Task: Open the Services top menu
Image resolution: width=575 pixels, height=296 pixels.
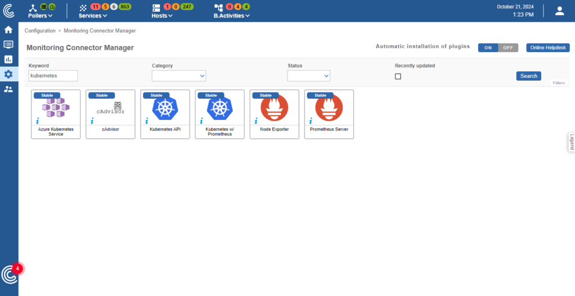Action: pos(93,16)
